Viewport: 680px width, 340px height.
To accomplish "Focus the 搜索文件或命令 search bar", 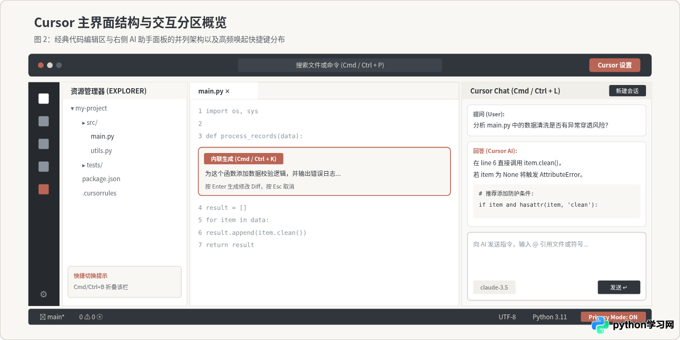I will (340, 65).
